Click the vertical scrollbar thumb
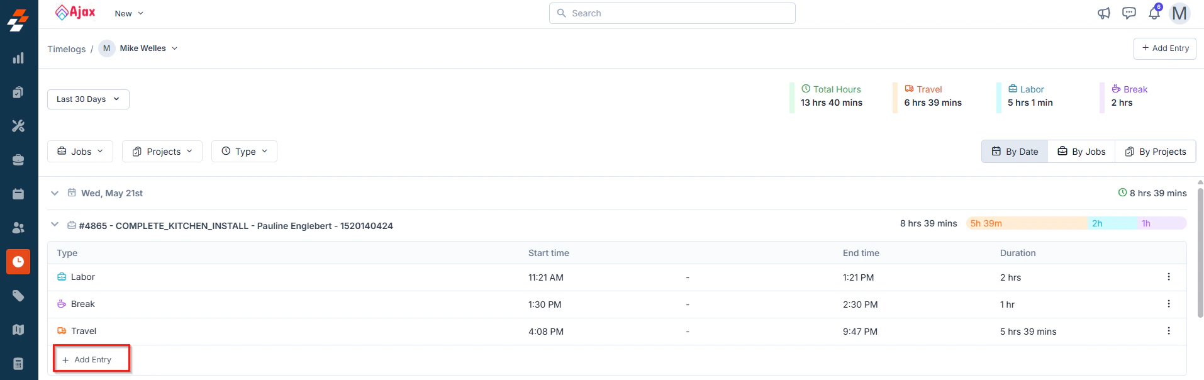The height and width of the screenshot is (380, 1204). point(1200,252)
